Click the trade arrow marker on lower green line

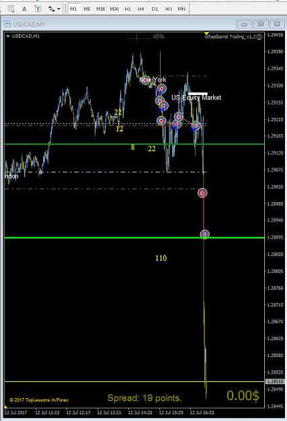click(x=205, y=234)
